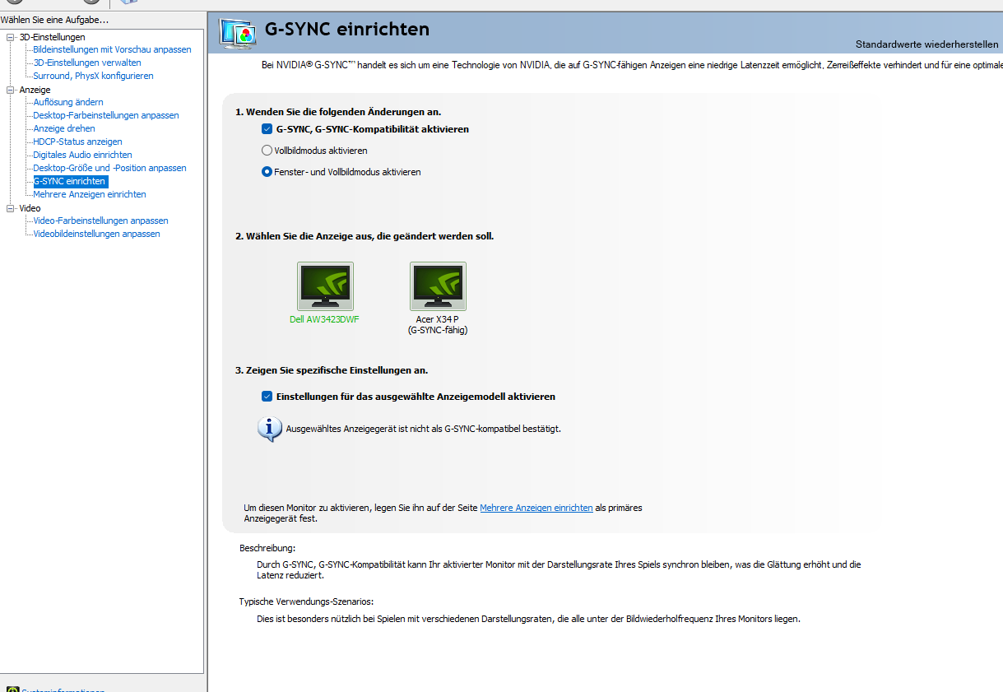Screen dimensions: 1003x692
Task: Open 3D-Einstellungen verwalten page
Action: click(x=87, y=63)
